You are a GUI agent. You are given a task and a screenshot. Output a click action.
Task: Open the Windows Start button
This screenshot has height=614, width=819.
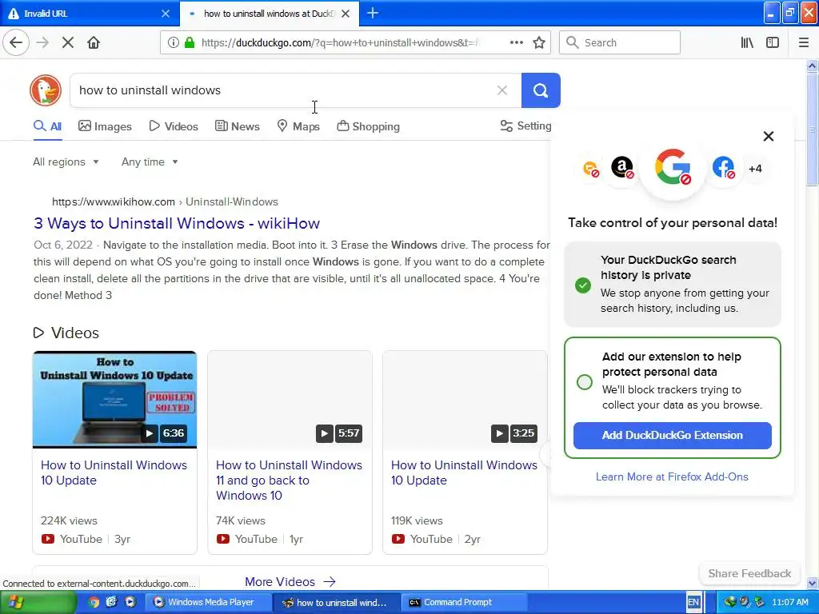pos(38,603)
